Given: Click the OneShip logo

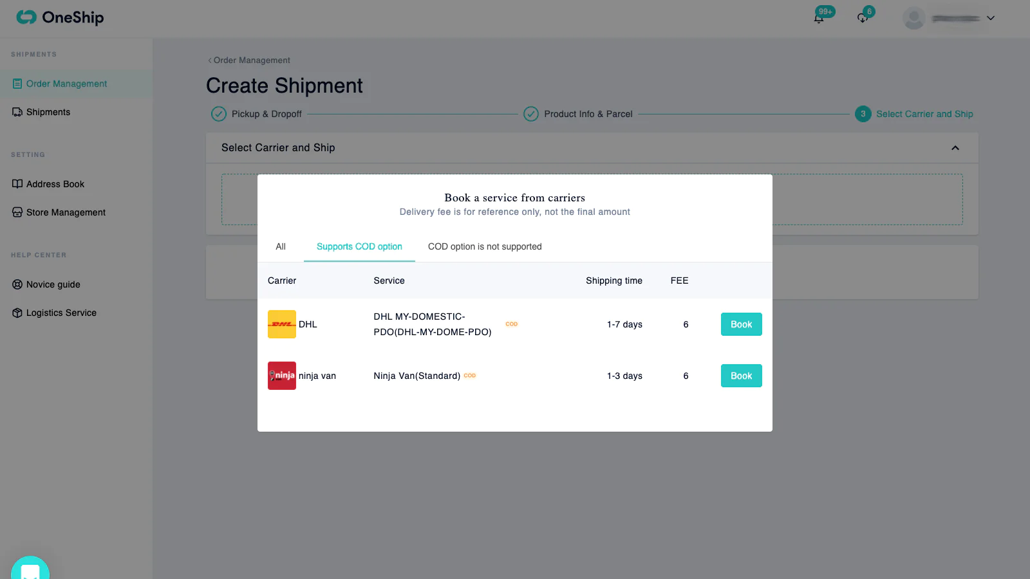Looking at the screenshot, I should click(60, 17).
